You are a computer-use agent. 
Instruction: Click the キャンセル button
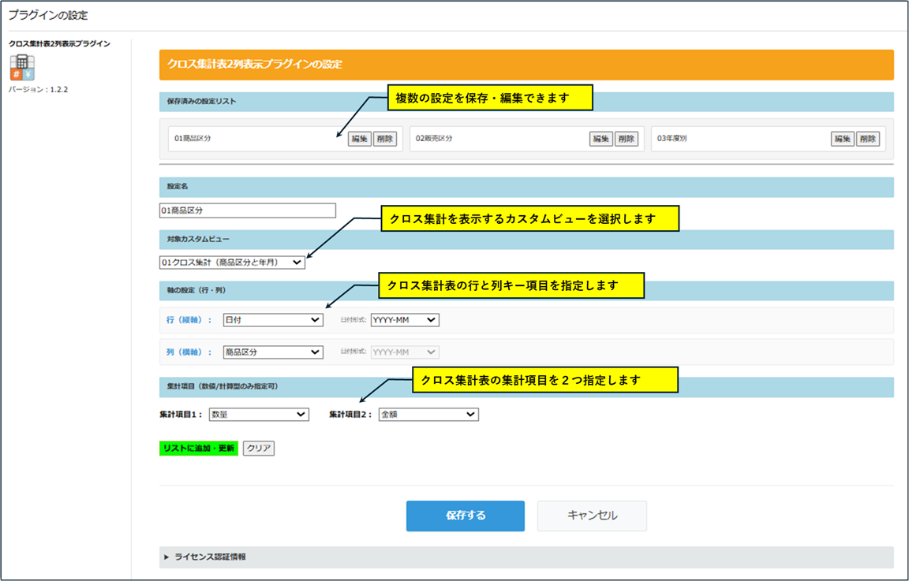coord(592,516)
